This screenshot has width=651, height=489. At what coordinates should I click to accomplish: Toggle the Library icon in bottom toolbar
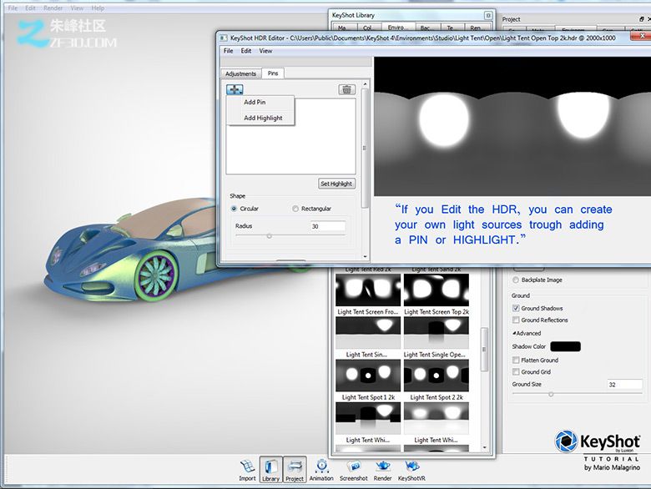270,470
